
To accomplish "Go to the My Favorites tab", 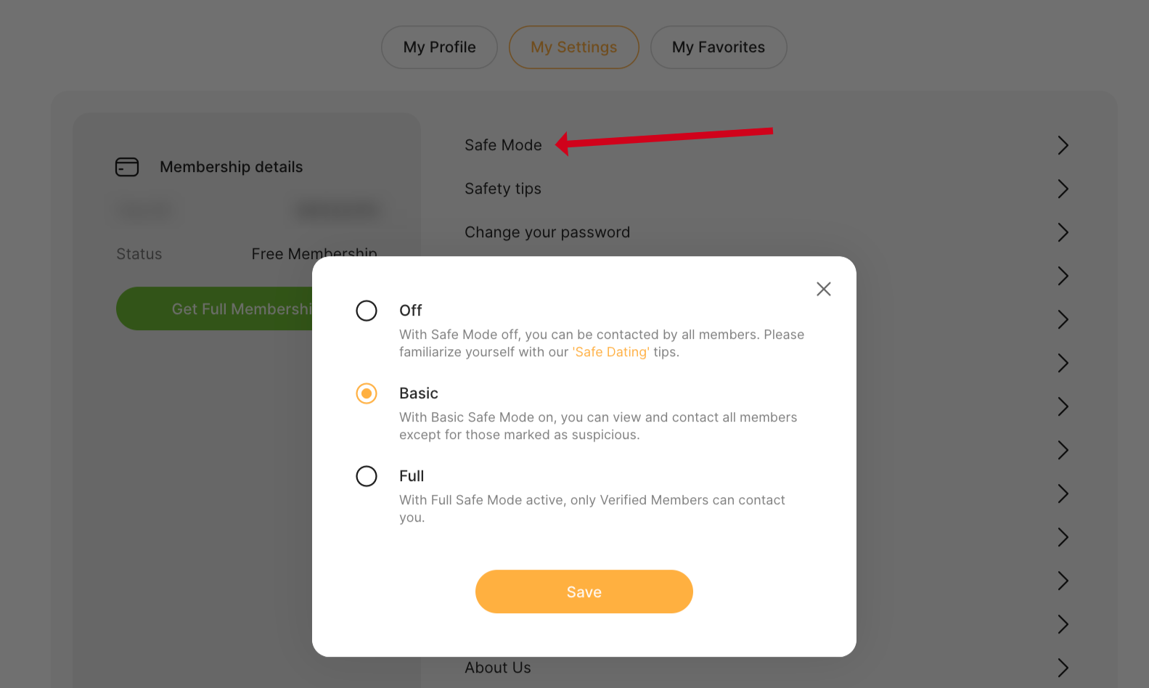I will click(718, 47).
